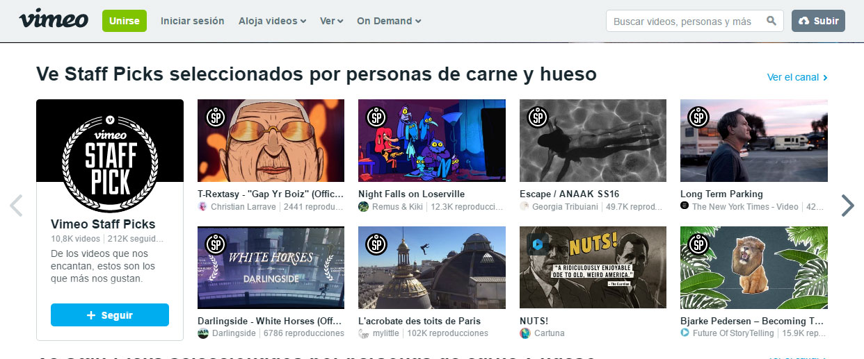This screenshot has height=359, width=864.
Task: Click the cloud upload icon in Subir
Action: coord(804,21)
